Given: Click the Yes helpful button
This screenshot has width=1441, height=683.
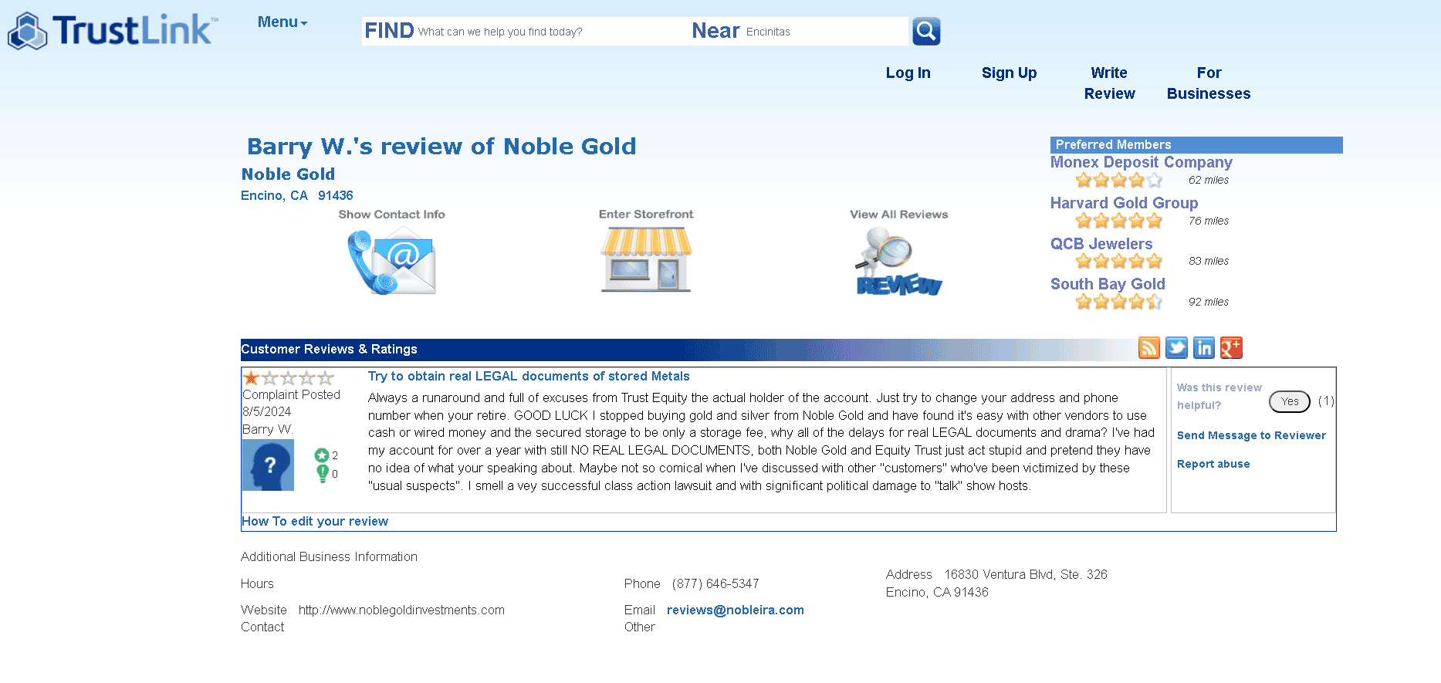Looking at the screenshot, I should point(1290,401).
